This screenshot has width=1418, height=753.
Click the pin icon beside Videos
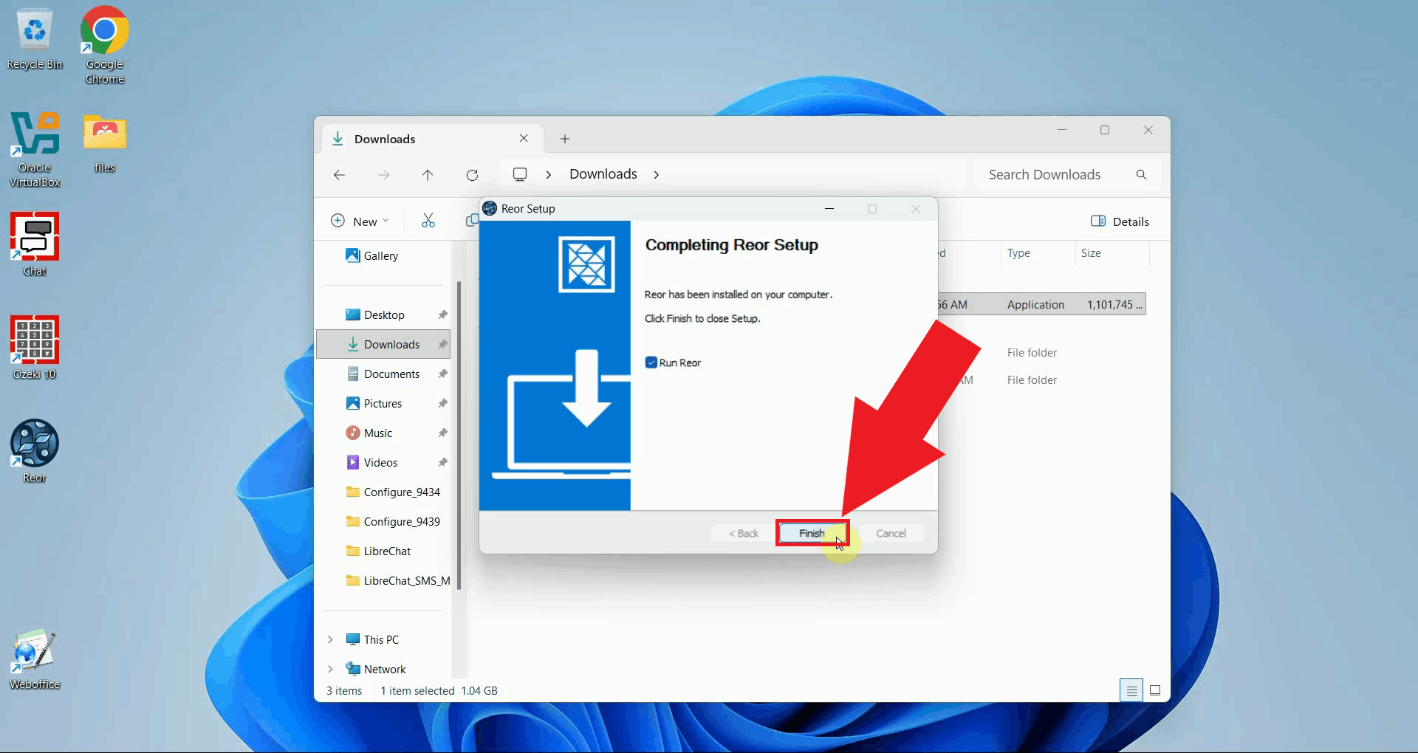coord(442,463)
